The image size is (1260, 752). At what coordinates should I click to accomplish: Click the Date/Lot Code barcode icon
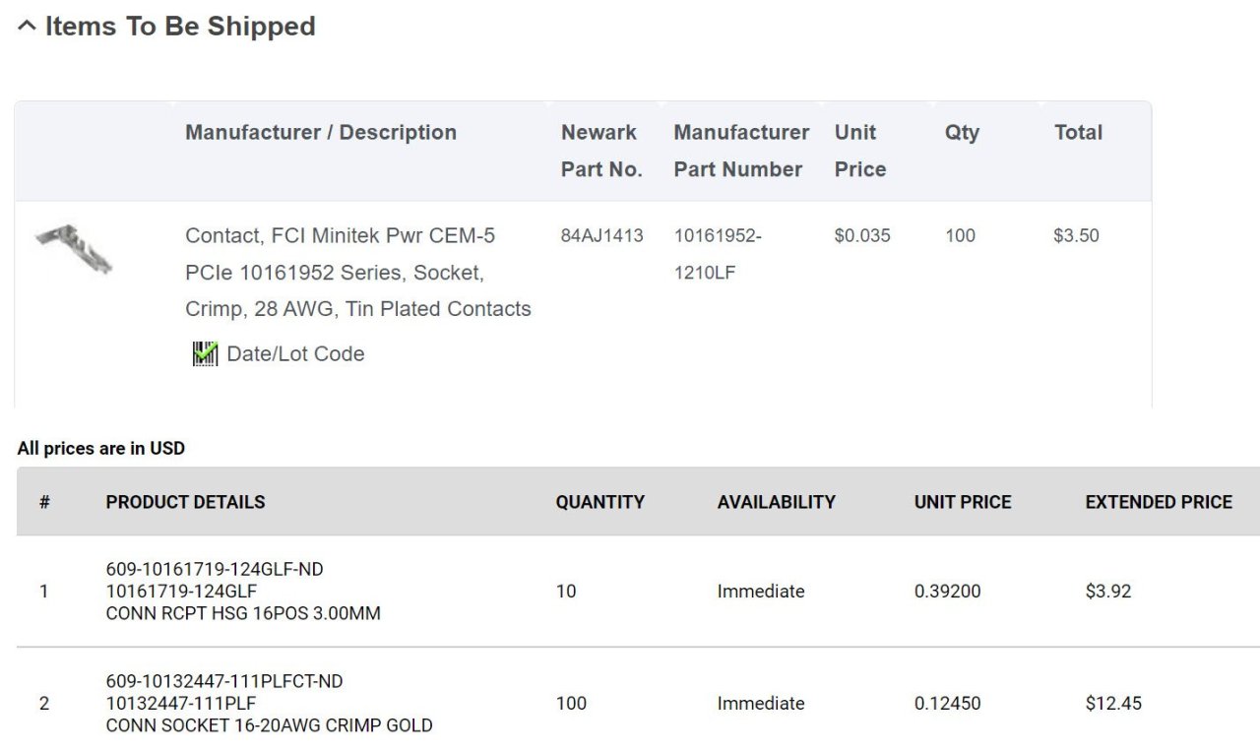click(205, 354)
